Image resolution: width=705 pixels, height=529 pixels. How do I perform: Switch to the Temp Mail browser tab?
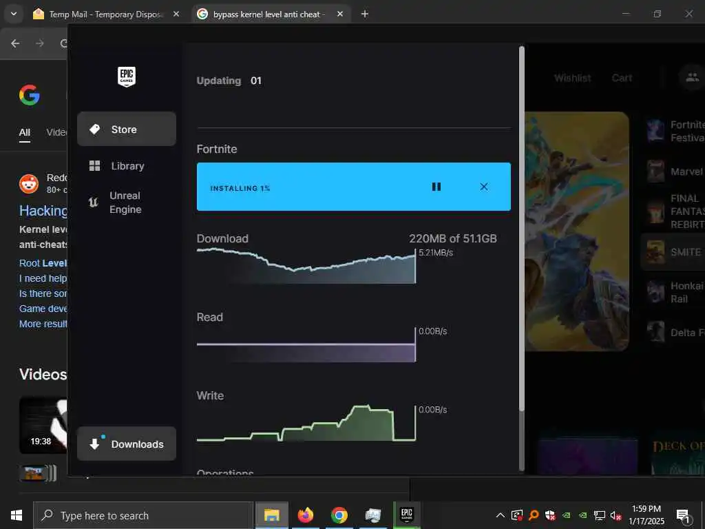[x=105, y=14]
